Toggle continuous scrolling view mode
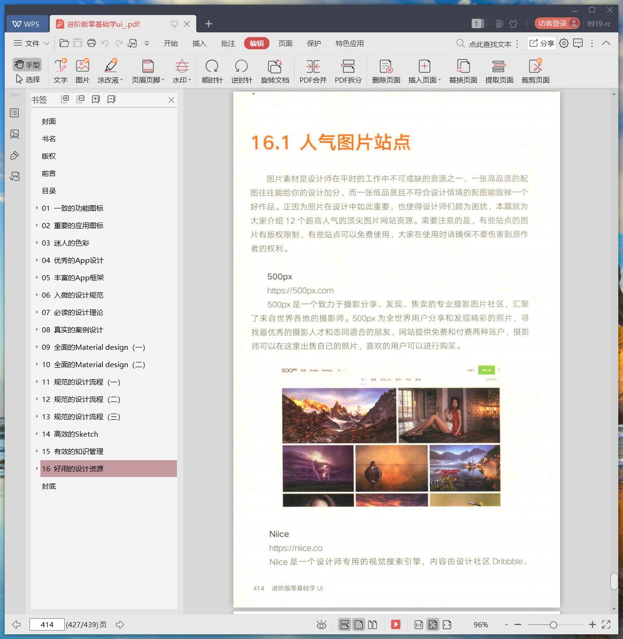623x639 pixels. [x=344, y=624]
